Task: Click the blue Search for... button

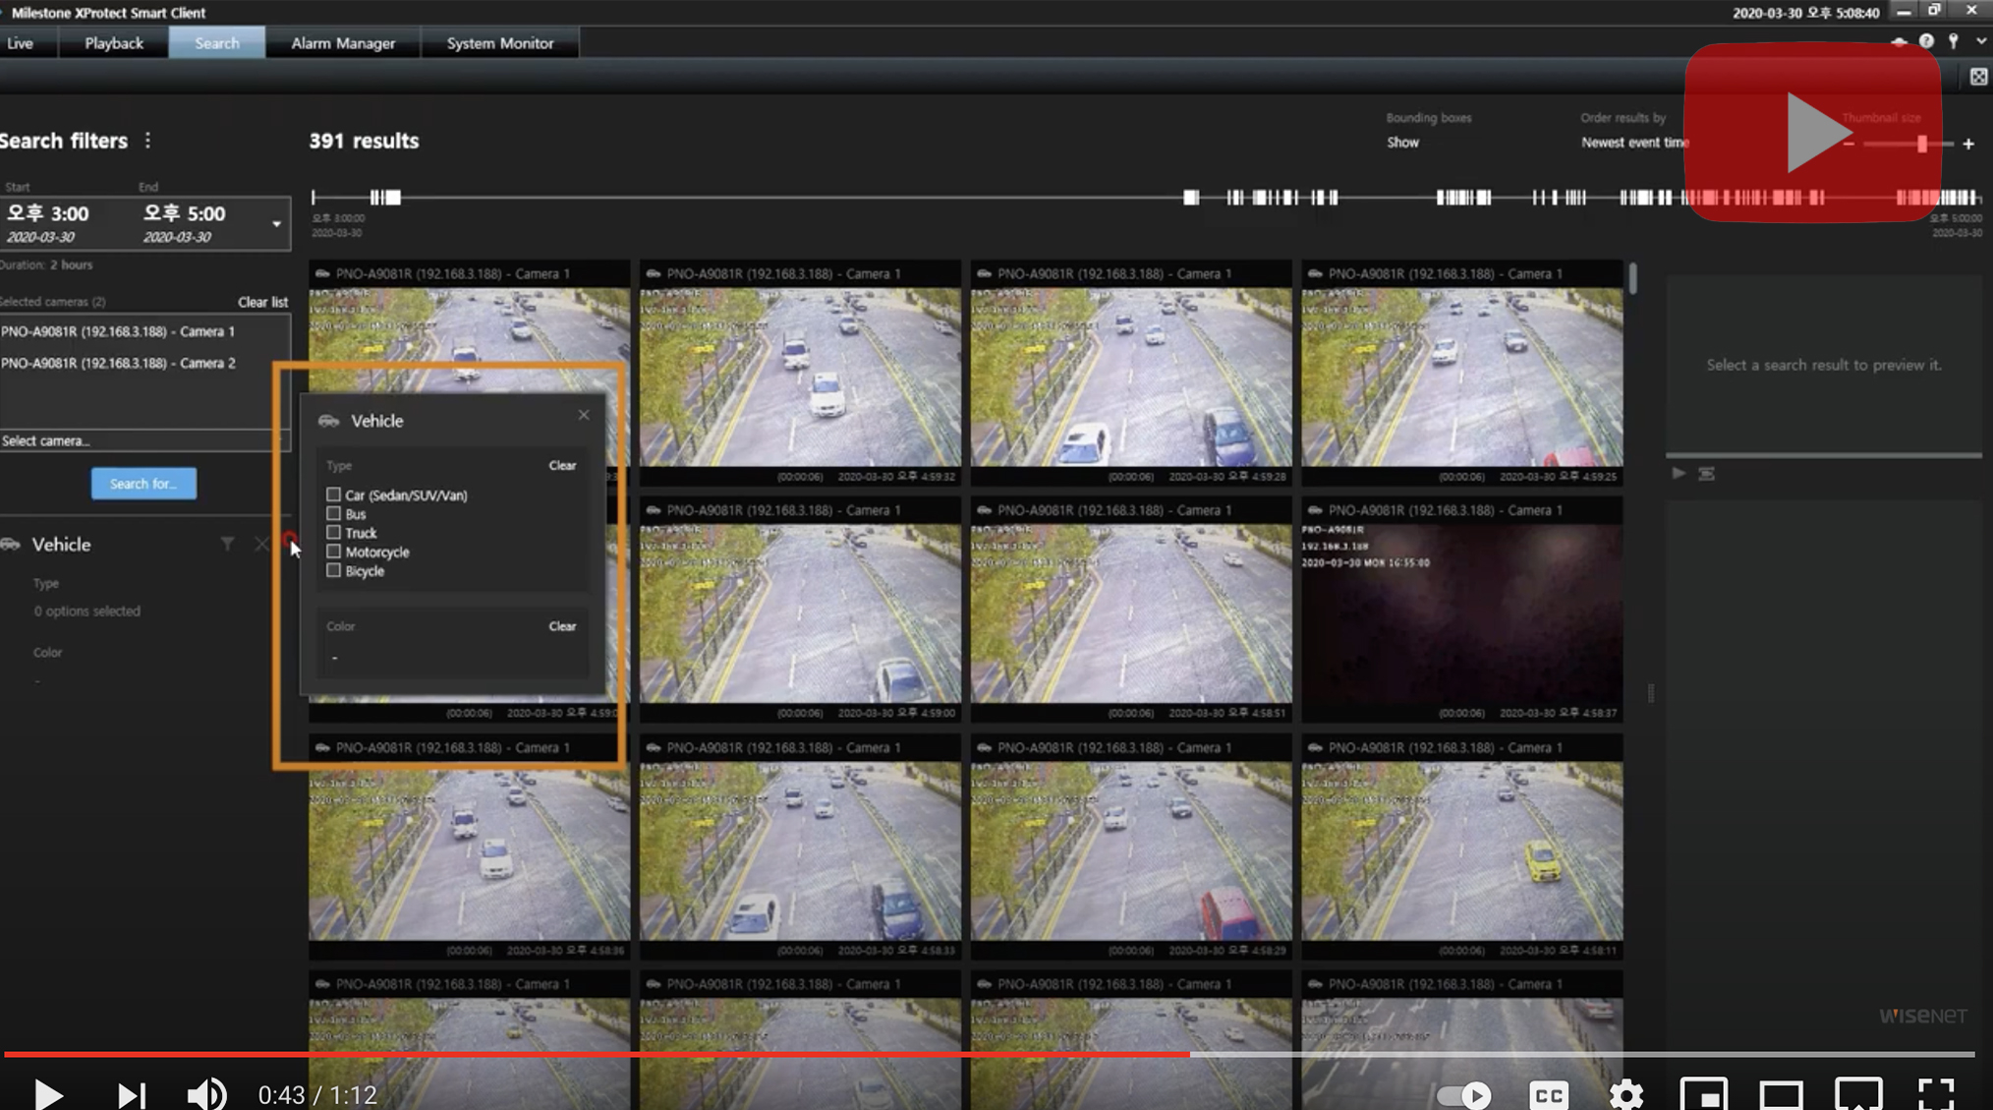Action: pyautogui.click(x=143, y=484)
